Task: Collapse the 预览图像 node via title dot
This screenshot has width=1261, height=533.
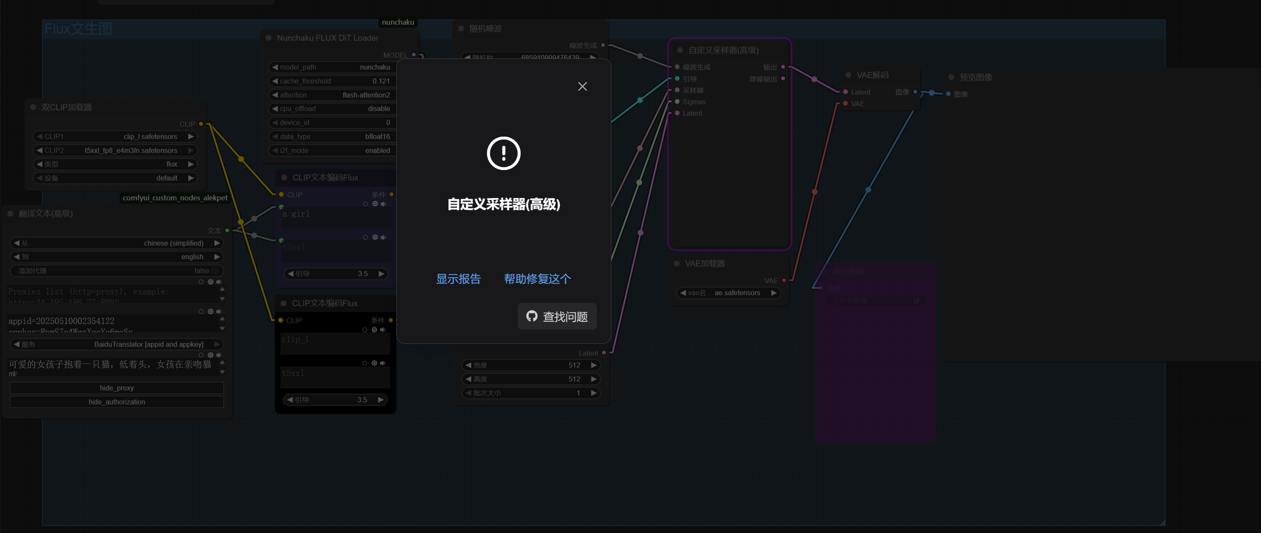Action: 951,77
